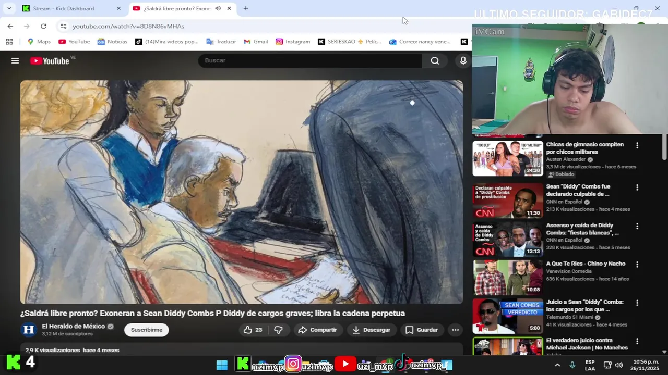Open title A Que Te Ries - Chino y Nacho
The height and width of the screenshot is (375, 668).
[x=586, y=264]
